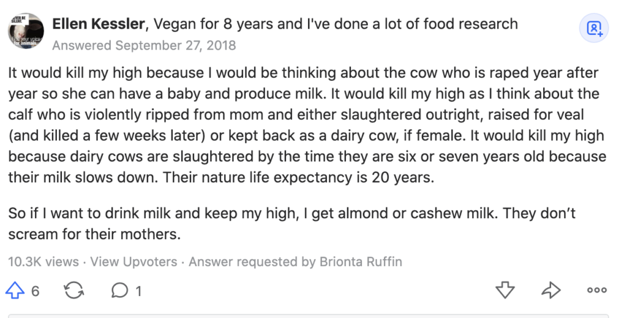
Task: Upvote this answer with the blue arrow
Action: 15,290
